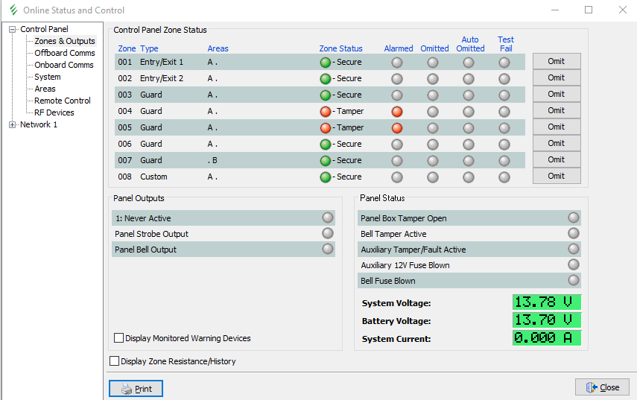Select the Remote Control tree item
Image resolution: width=637 pixels, height=400 pixels.
(62, 101)
